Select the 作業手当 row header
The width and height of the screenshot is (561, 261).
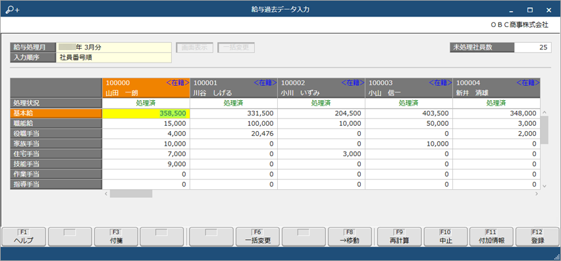point(56,175)
